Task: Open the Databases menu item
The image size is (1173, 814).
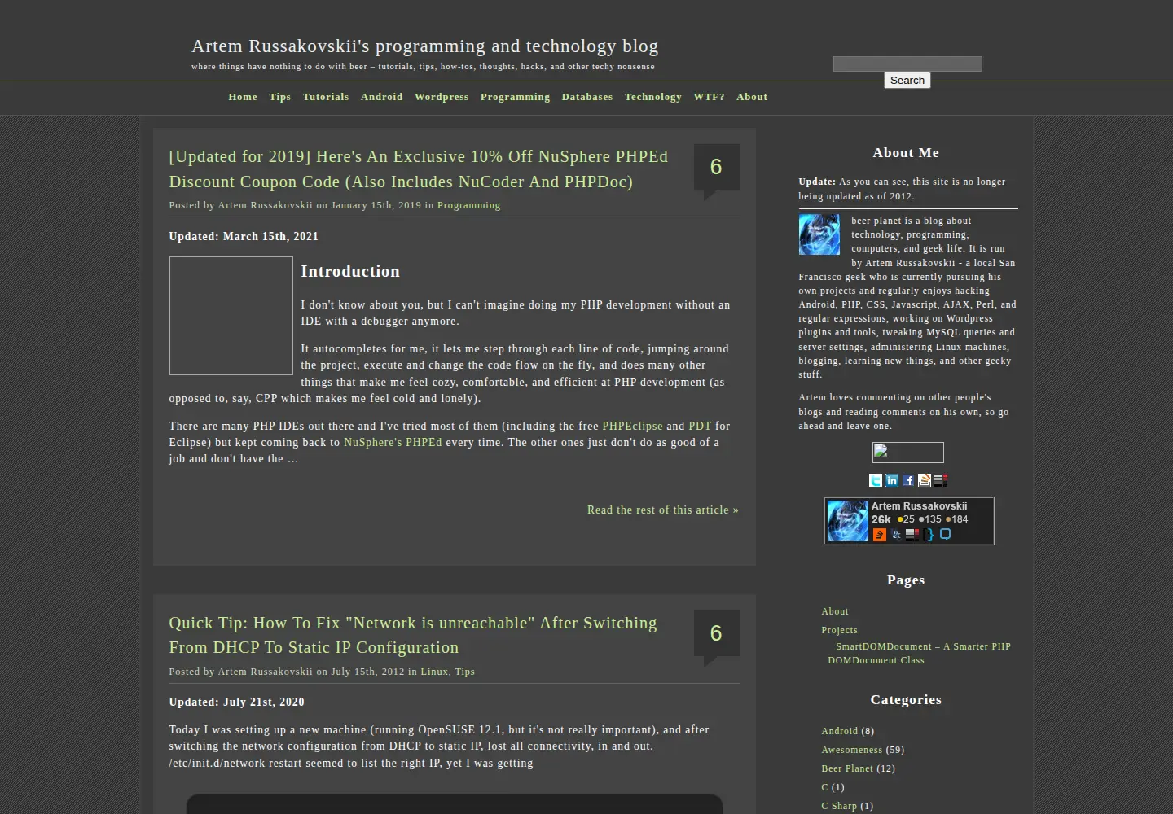Action: tap(587, 97)
